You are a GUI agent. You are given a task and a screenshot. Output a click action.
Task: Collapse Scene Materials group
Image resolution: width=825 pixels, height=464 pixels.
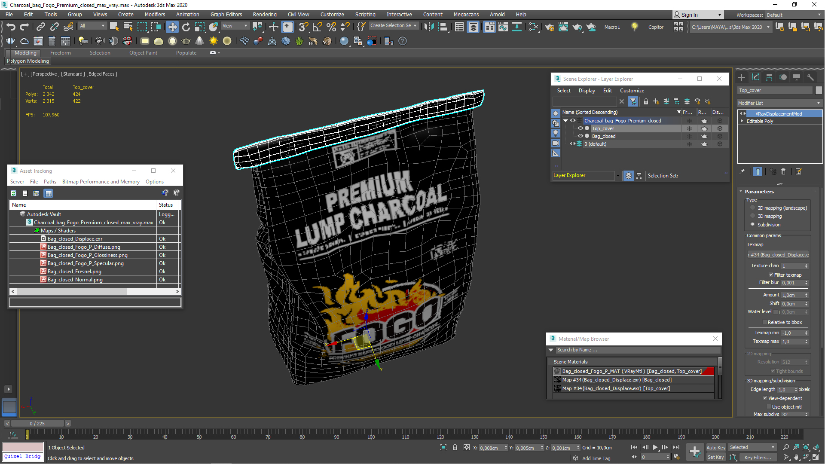coord(550,362)
